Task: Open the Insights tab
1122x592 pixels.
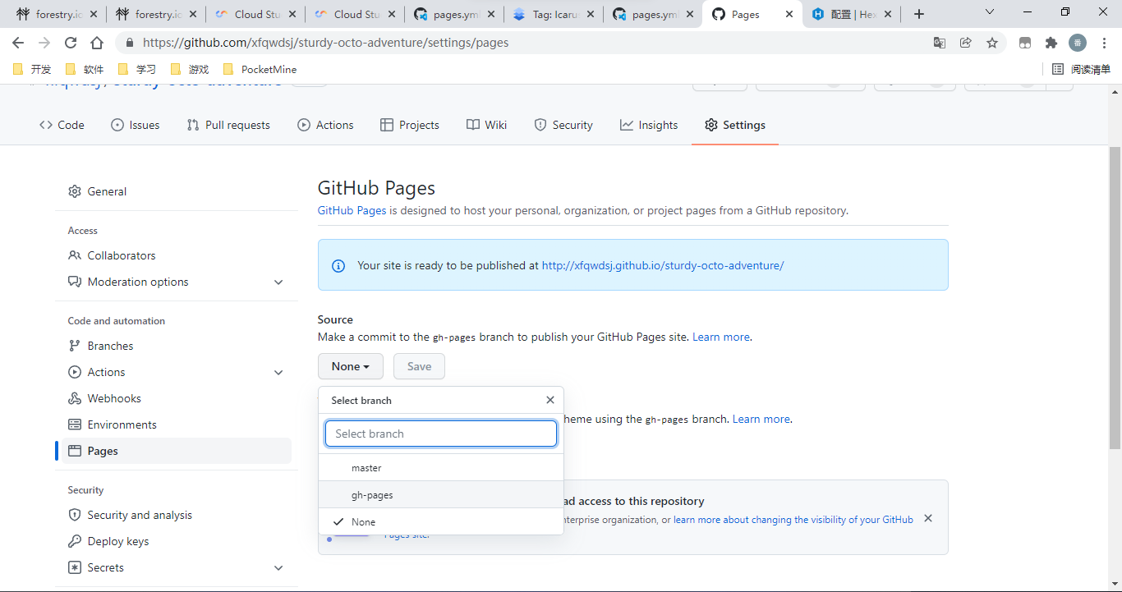Action: [x=649, y=125]
